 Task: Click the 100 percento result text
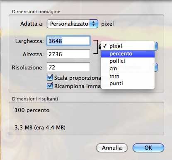tap(32, 110)
